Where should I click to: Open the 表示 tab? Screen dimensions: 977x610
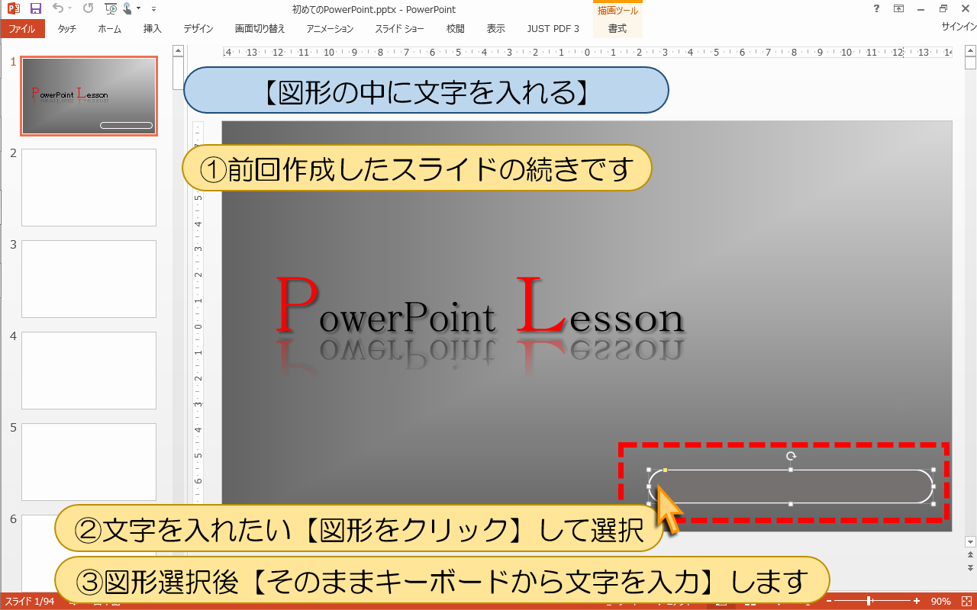496,29
